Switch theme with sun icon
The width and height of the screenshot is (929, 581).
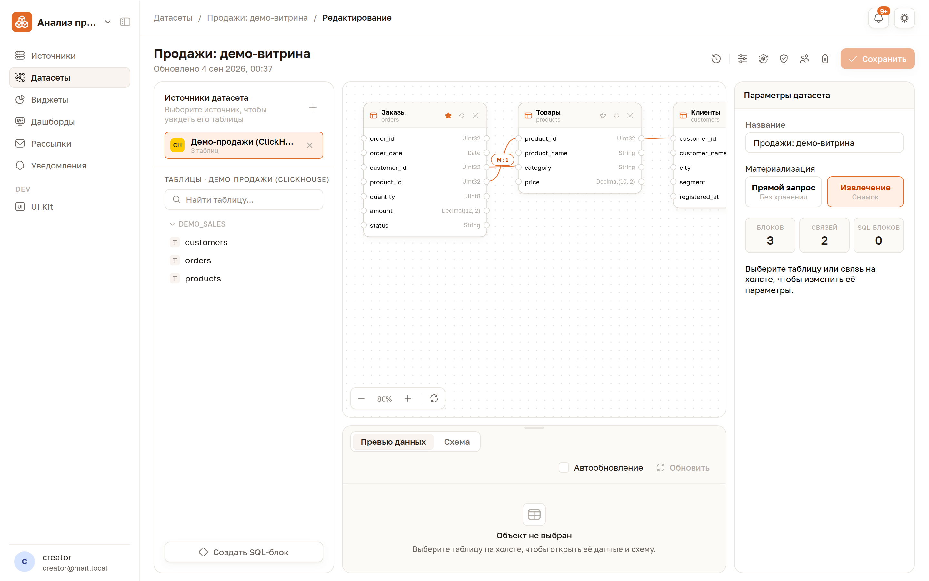click(x=904, y=18)
